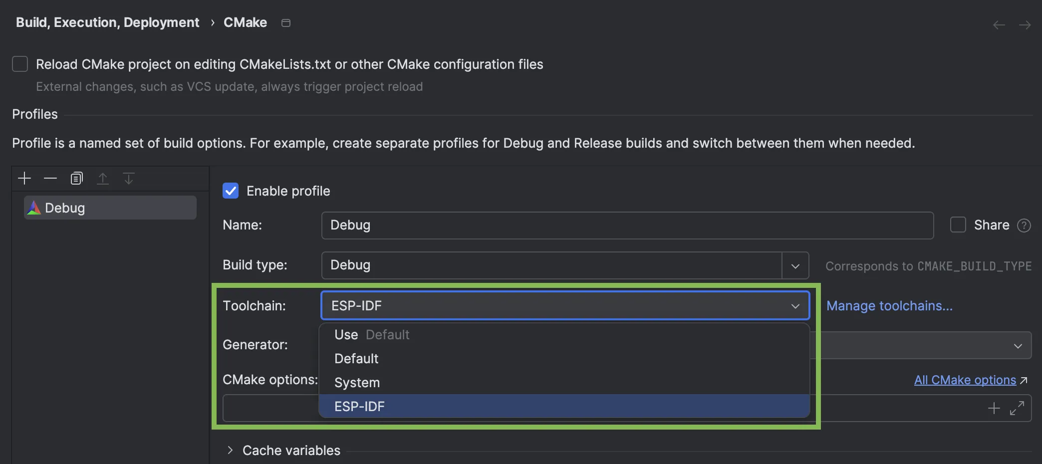Viewport: 1042px width, 464px height.
Task: Enable the Share checkbox
Action: (x=958, y=225)
